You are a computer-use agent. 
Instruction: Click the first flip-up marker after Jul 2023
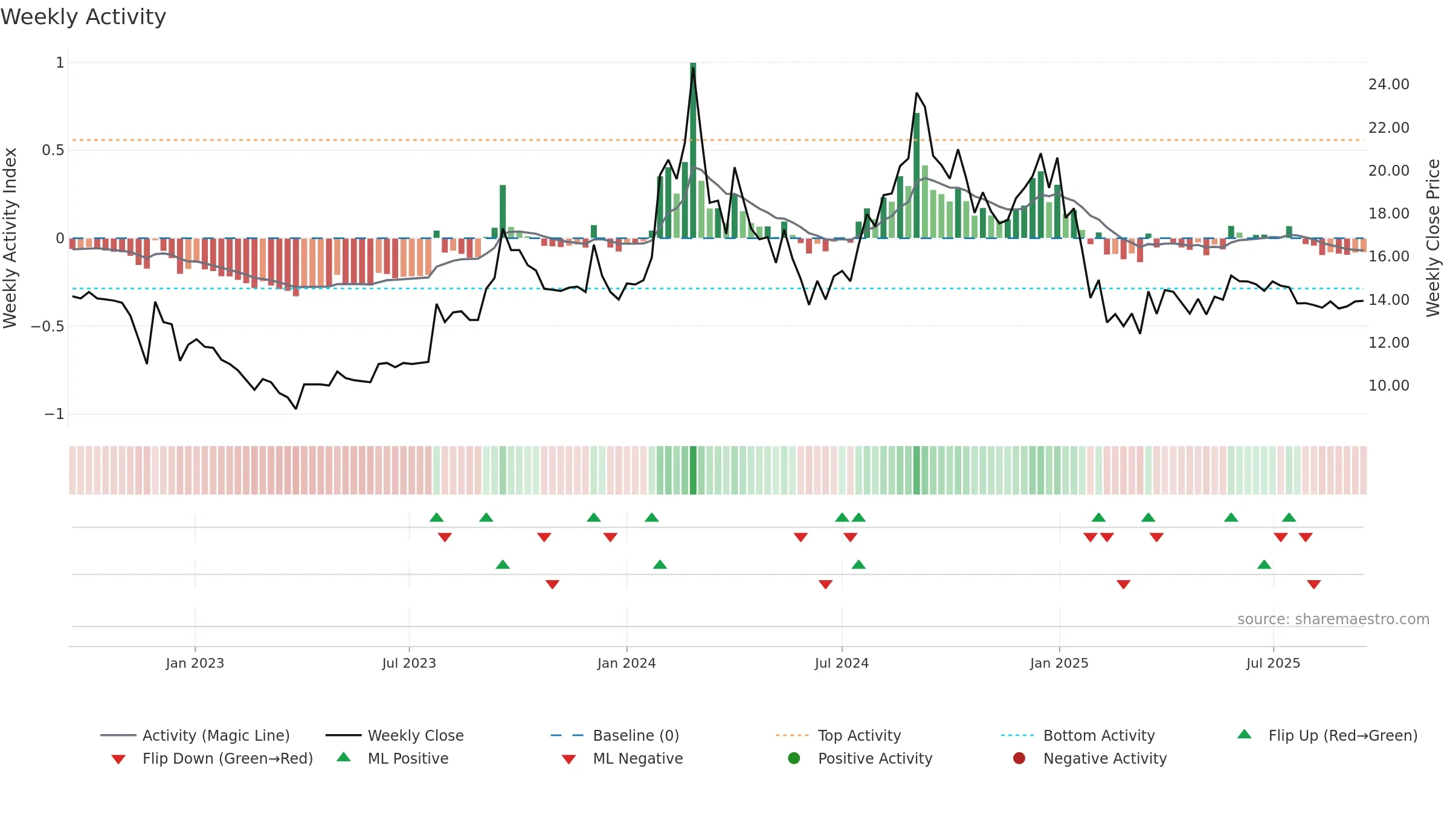[x=437, y=517]
